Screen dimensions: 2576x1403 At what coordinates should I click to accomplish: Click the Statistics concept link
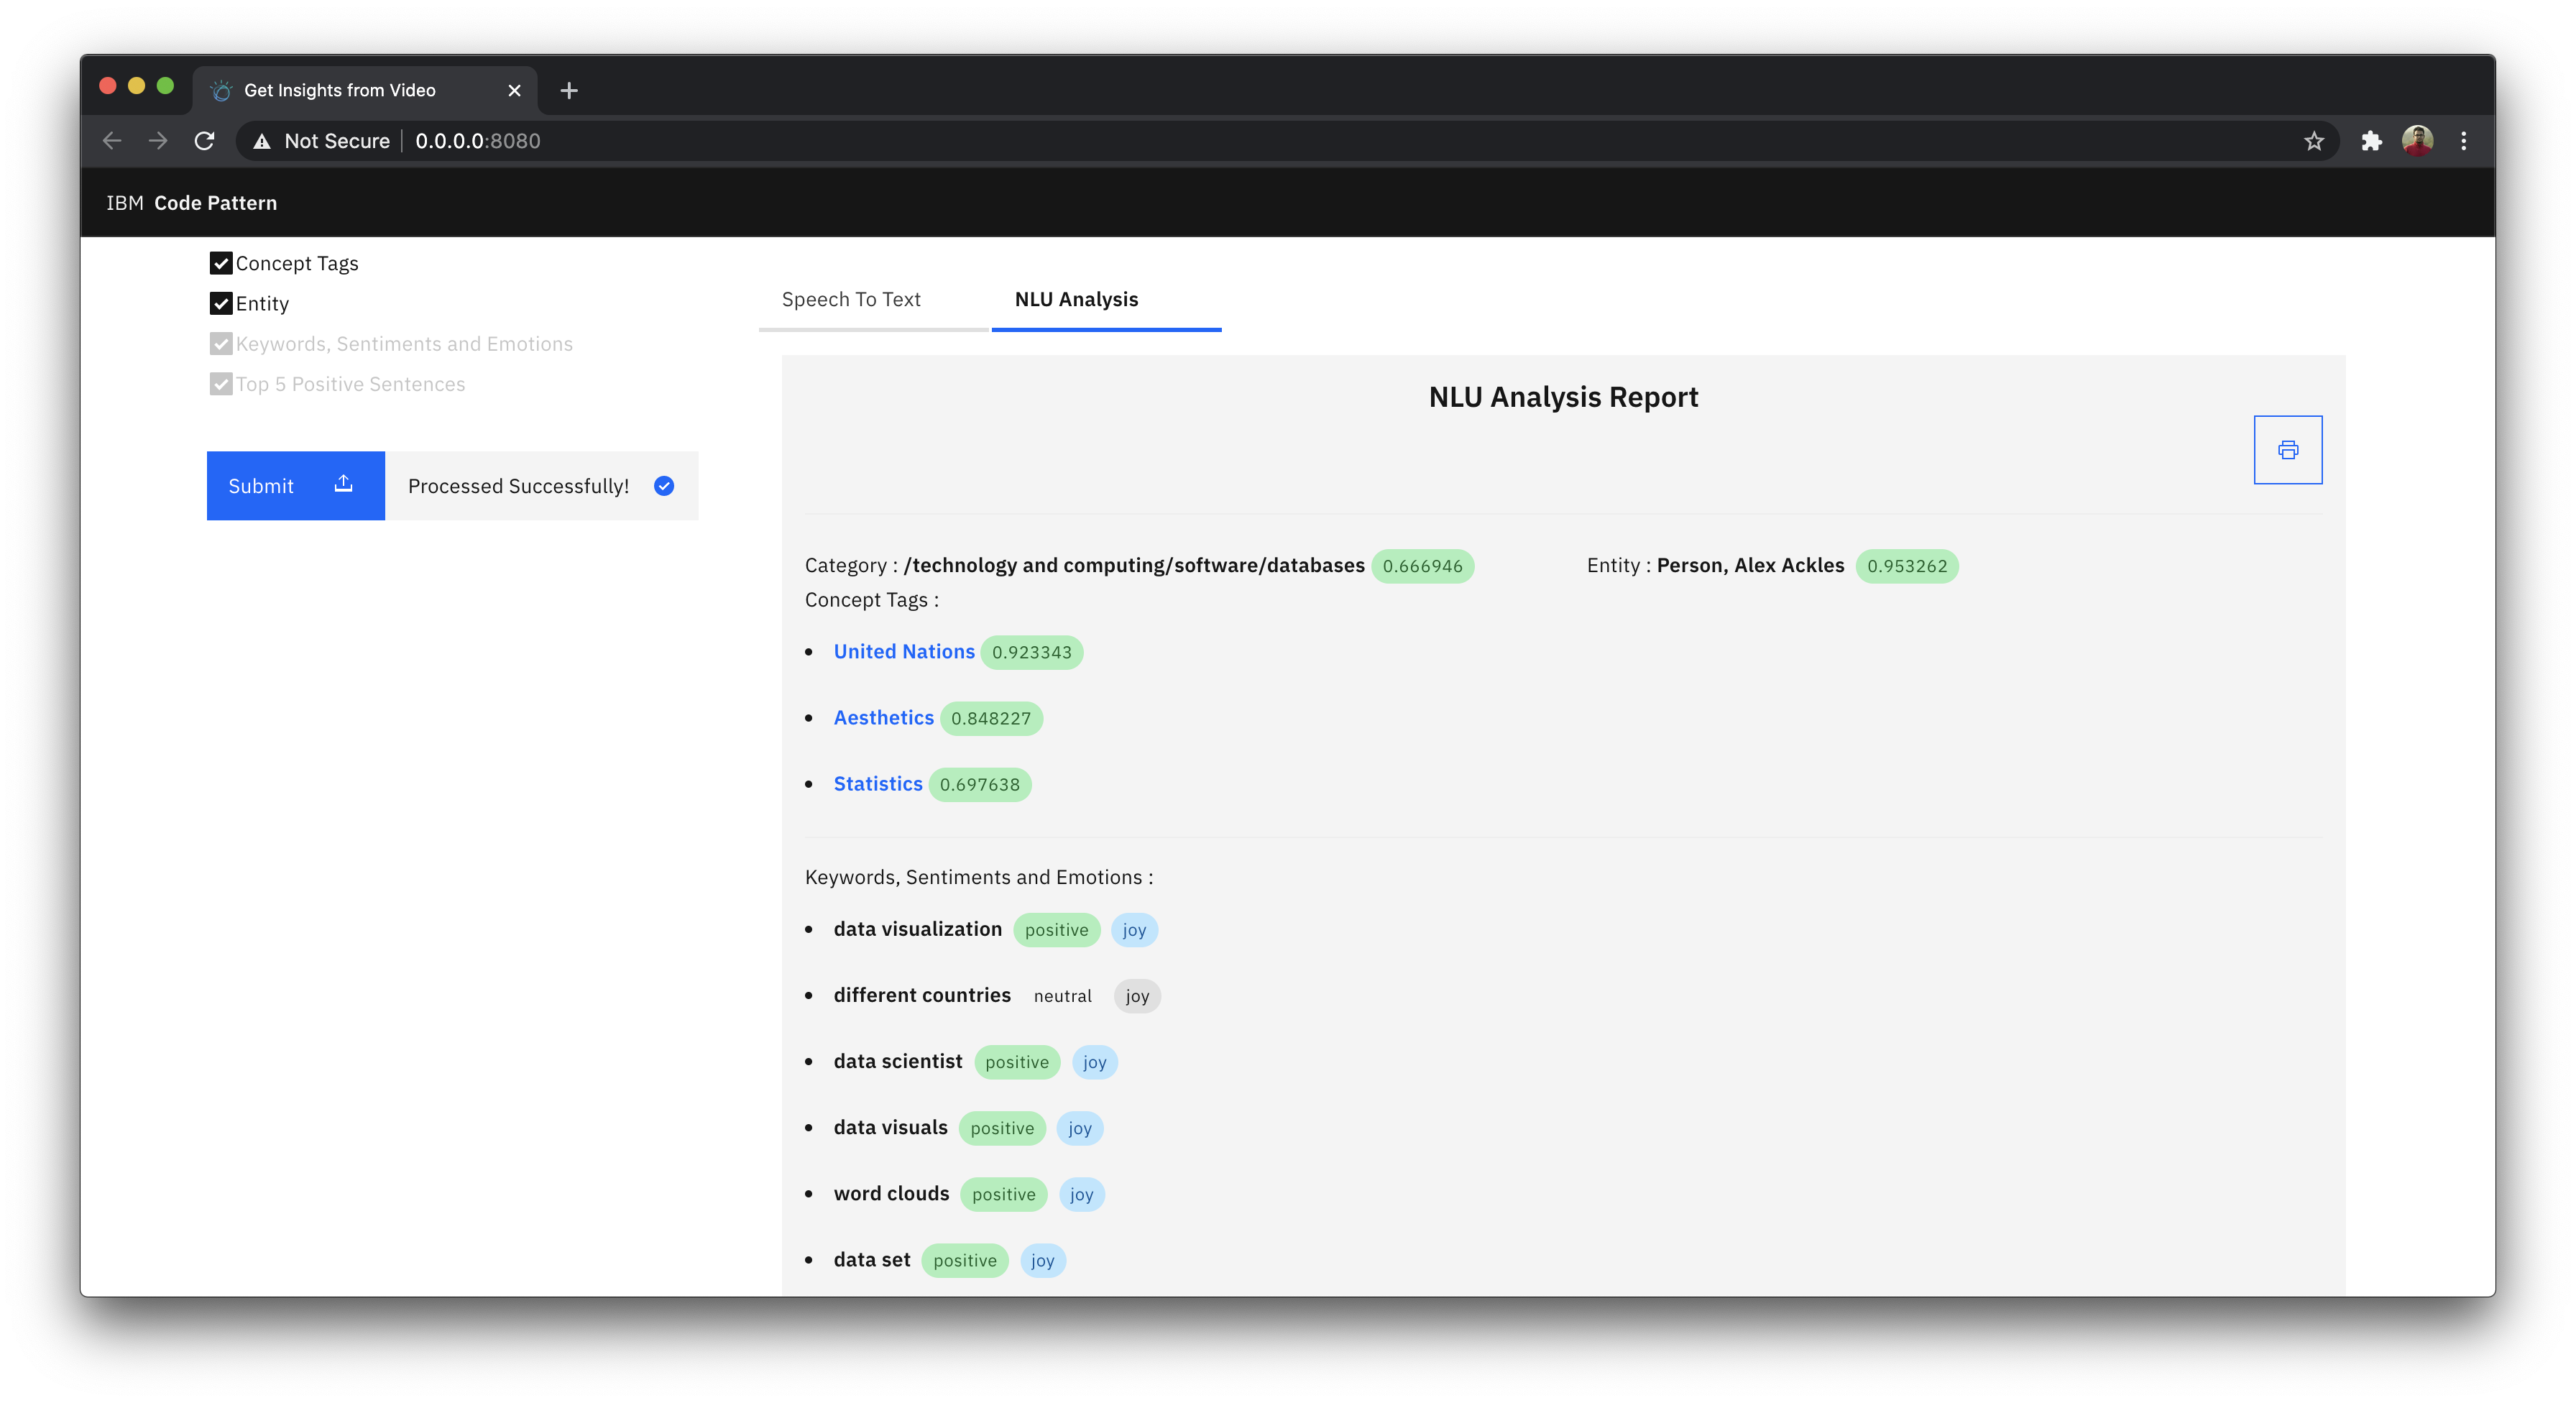877,784
